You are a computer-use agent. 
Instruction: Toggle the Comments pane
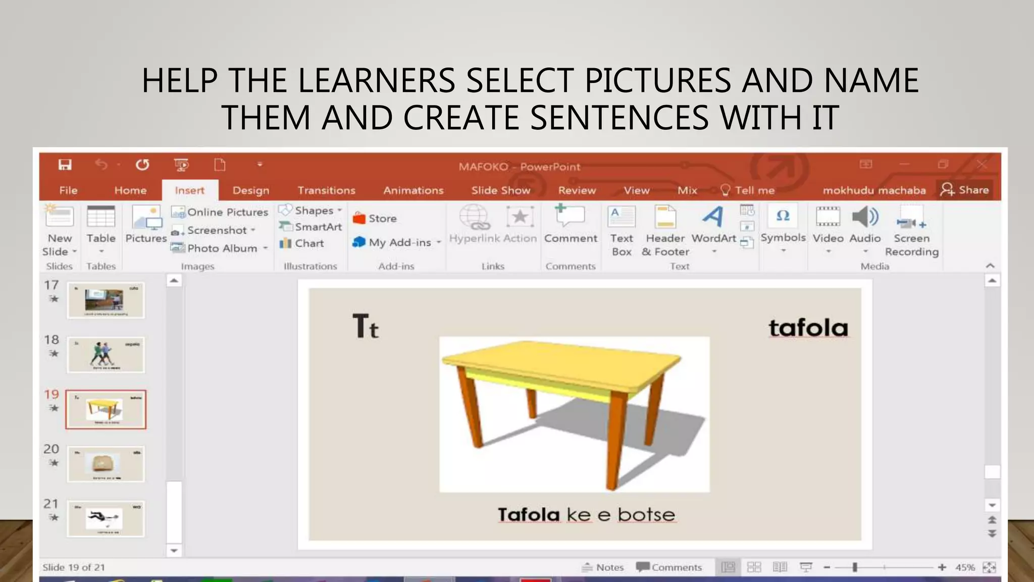669,567
